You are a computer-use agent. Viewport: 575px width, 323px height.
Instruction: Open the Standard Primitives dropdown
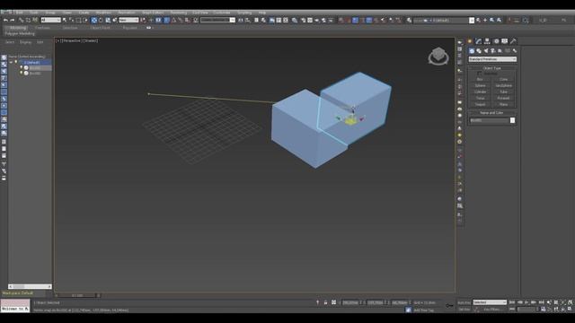492,59
